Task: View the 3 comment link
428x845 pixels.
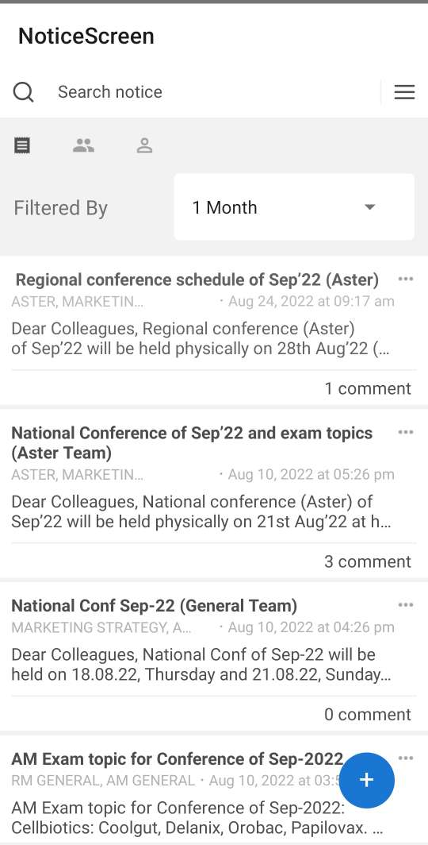Action: coord(368,561)
